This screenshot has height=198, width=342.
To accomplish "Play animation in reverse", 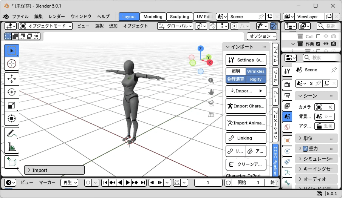I will tap(120, 183).
